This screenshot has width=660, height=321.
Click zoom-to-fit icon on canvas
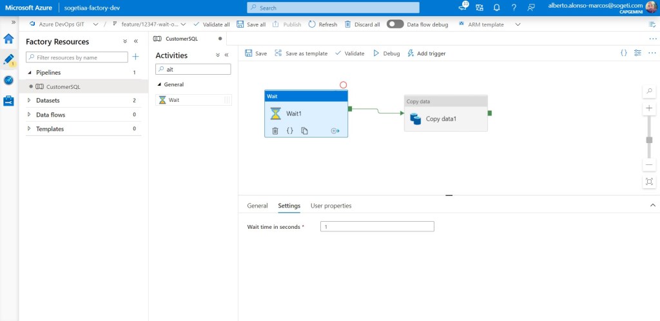pyautogui.click(x=649, y=182)
